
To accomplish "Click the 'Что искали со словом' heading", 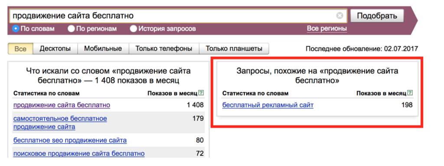I will (x=108, y=76).
